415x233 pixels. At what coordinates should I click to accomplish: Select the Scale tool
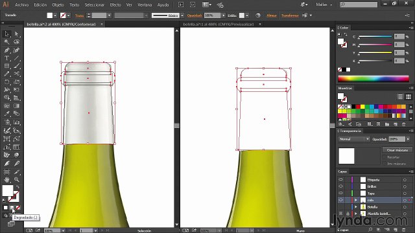[16, 82]
